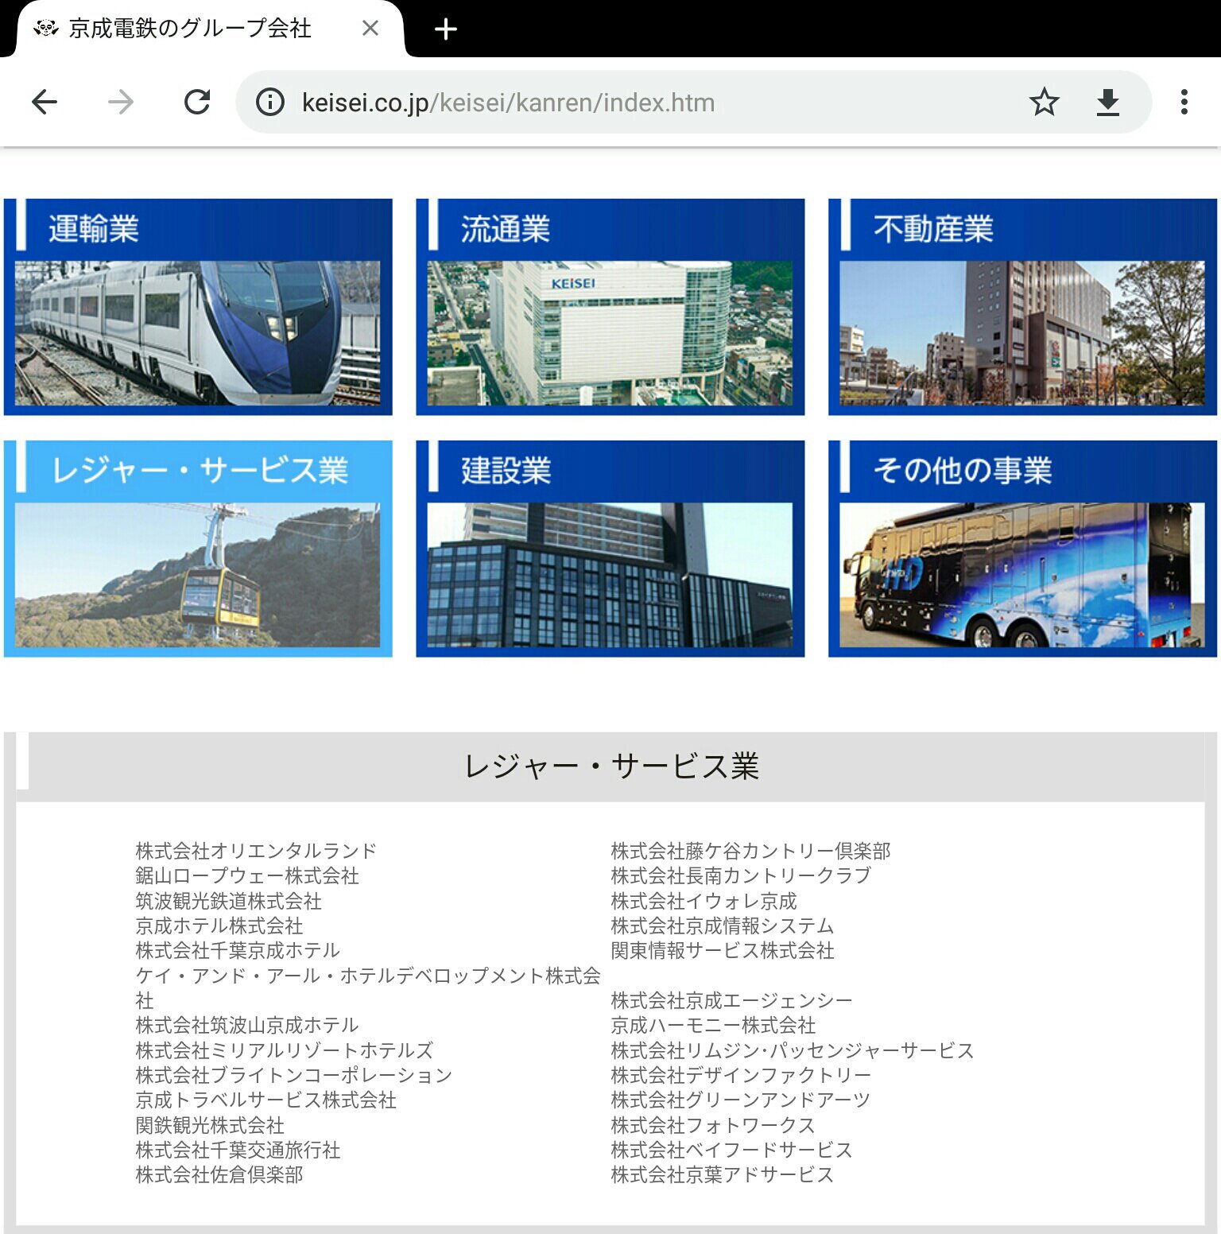This screenshot has height=1234, width=1221.
Task: View site information icon in address bar
Action: (270, 102)
